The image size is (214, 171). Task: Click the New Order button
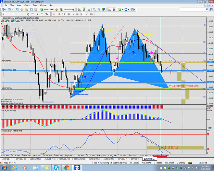[x=47, y=10]
